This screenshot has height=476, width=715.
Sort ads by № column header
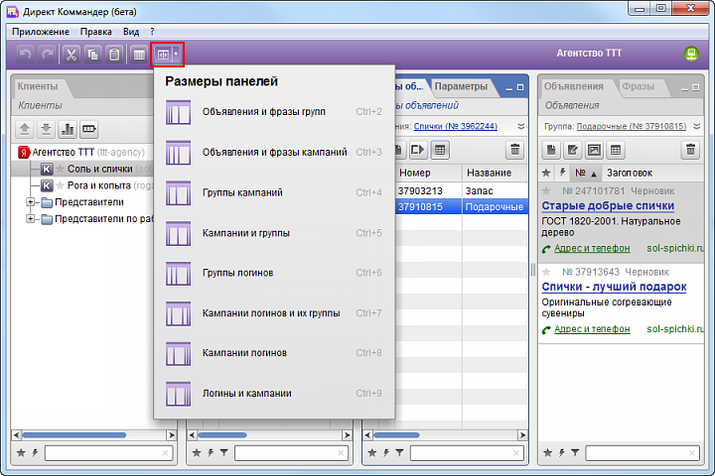pyautogui.click(x=586, y=174)
